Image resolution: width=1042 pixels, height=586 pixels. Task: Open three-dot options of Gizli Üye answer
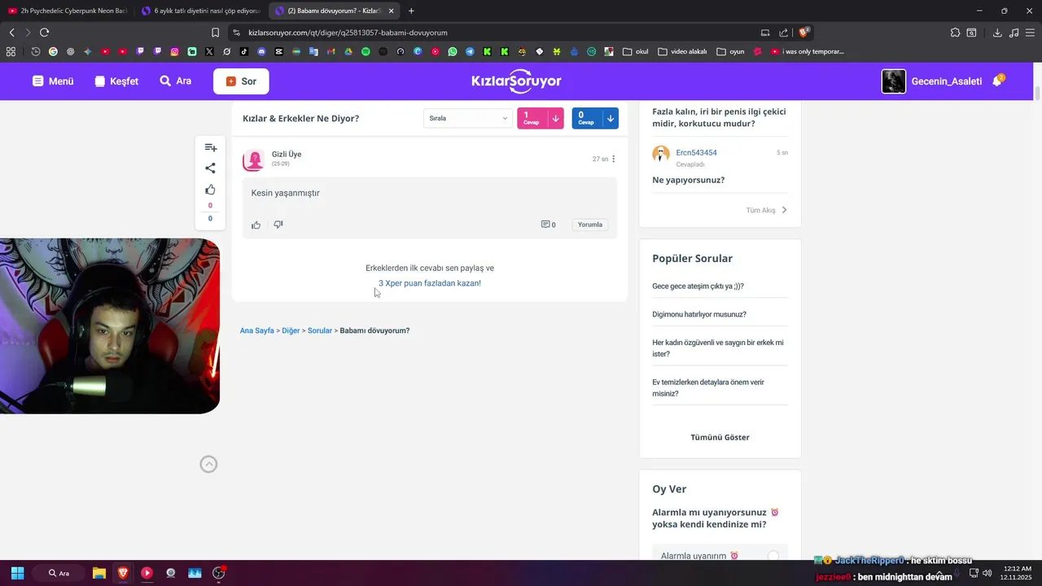pos(614,159)
